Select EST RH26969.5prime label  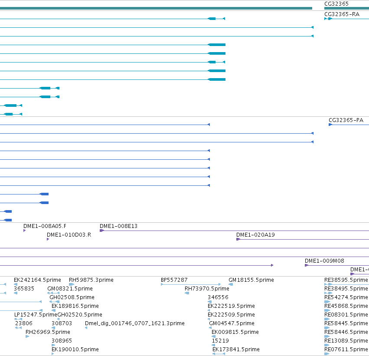[x=48, y=332]
